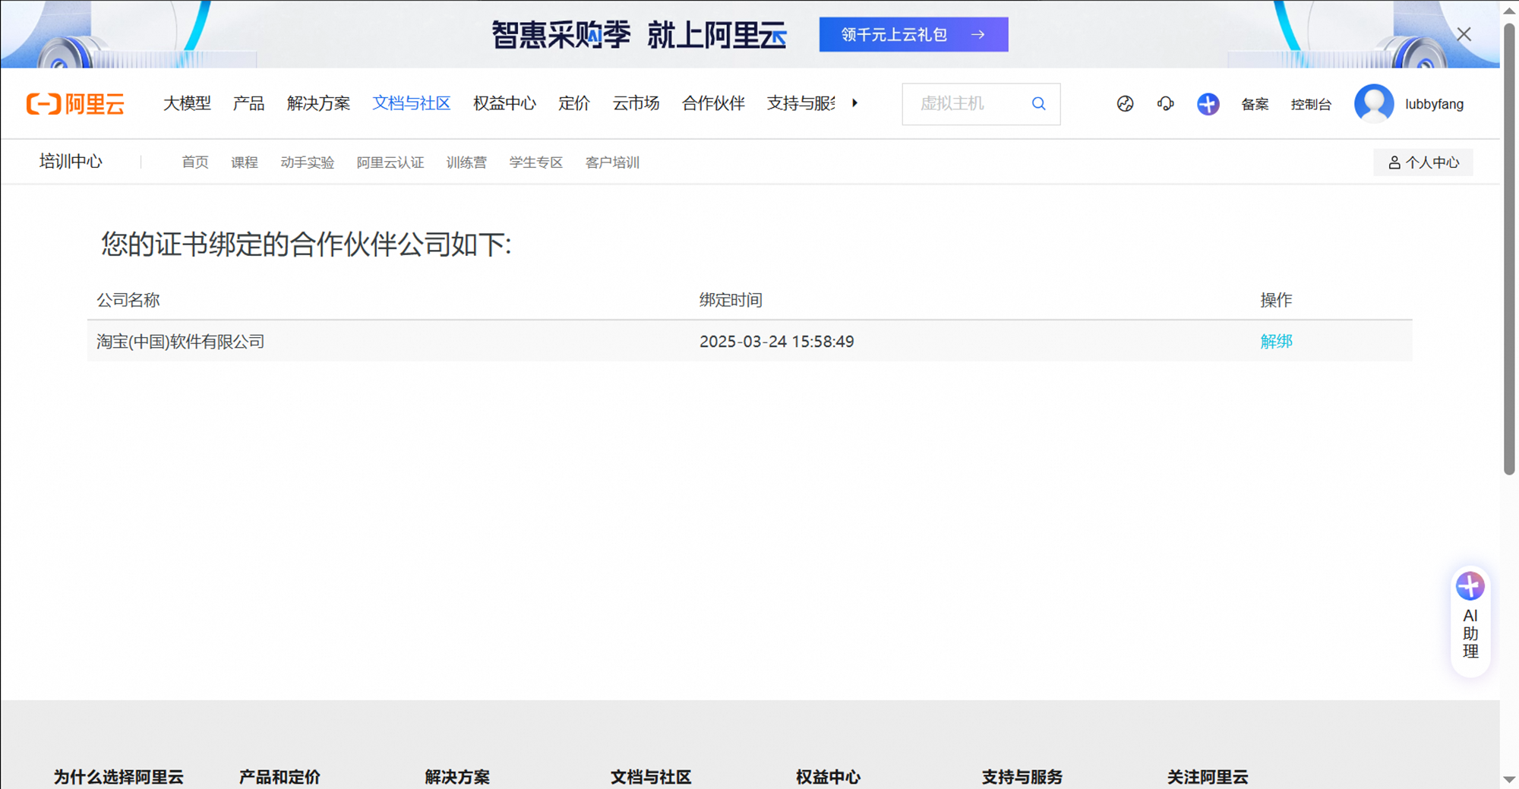The height and width of the screenshot is (789, 1519).
Task: Click footer heading 关注阿里云
Action: click(x=1208, y=777)
